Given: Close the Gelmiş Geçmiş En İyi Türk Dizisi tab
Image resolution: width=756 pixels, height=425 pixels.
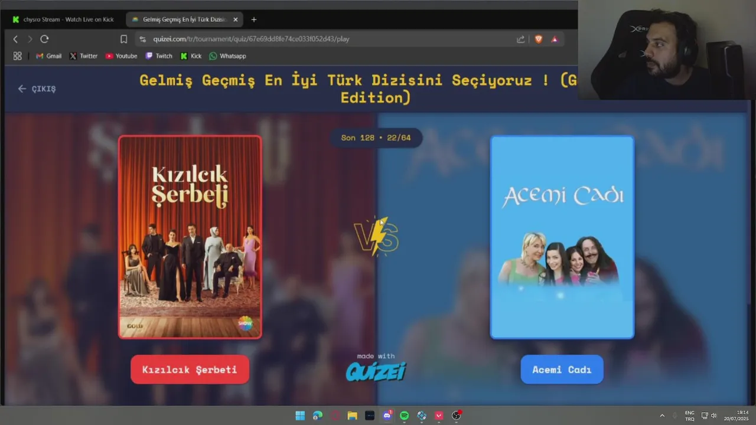Looking at the screenshot, I should tap(236, 19).
